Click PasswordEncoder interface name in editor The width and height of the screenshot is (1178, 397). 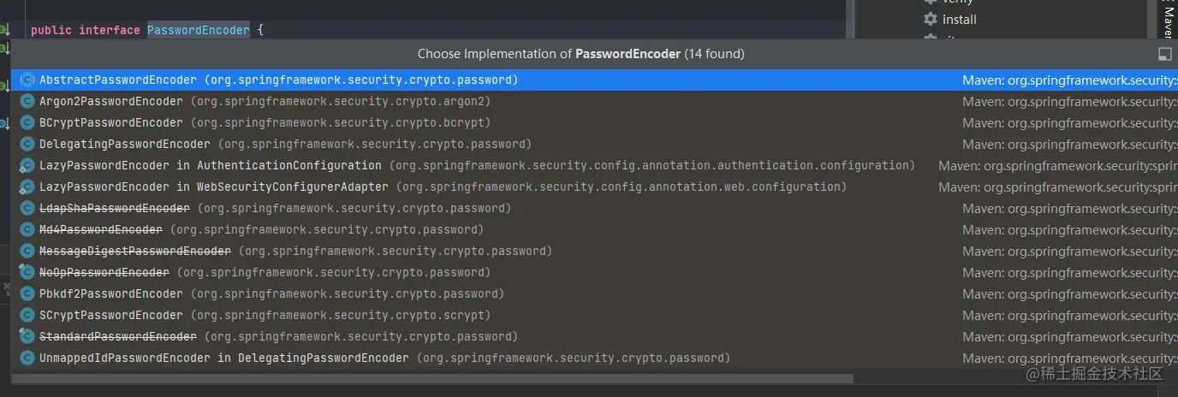pos(198,30)
